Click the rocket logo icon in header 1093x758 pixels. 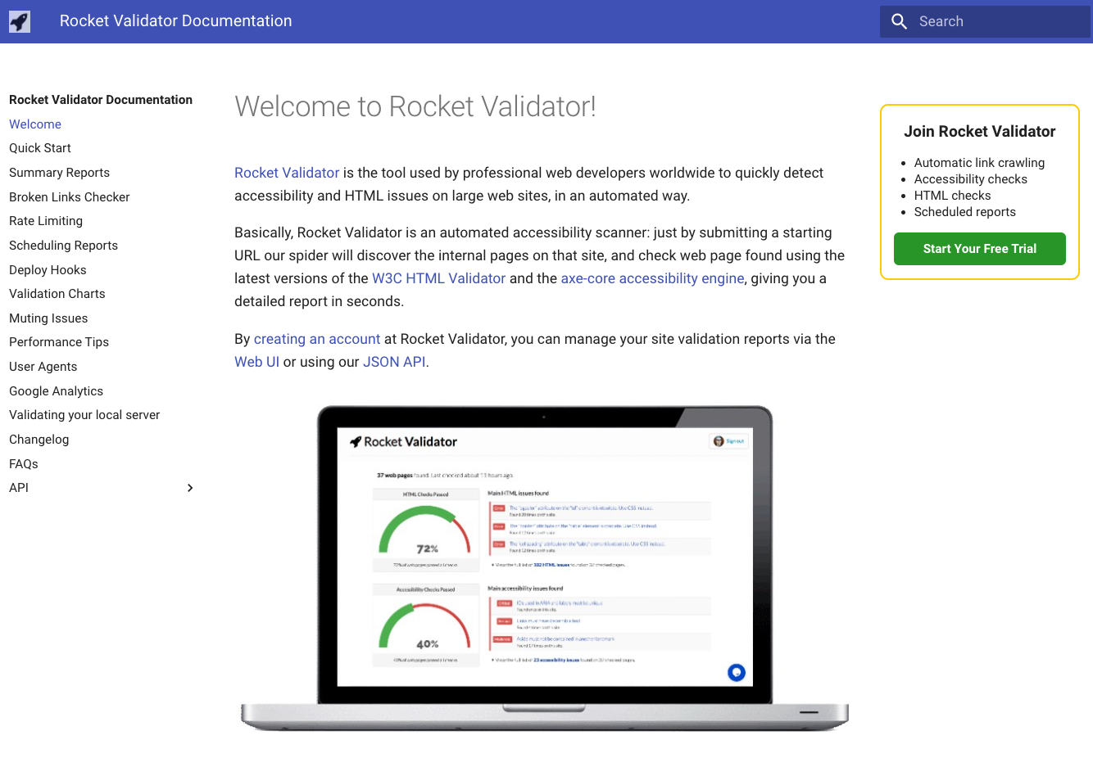(20, 21)
